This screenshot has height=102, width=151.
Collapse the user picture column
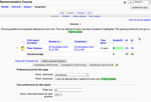tap(23, 42)
